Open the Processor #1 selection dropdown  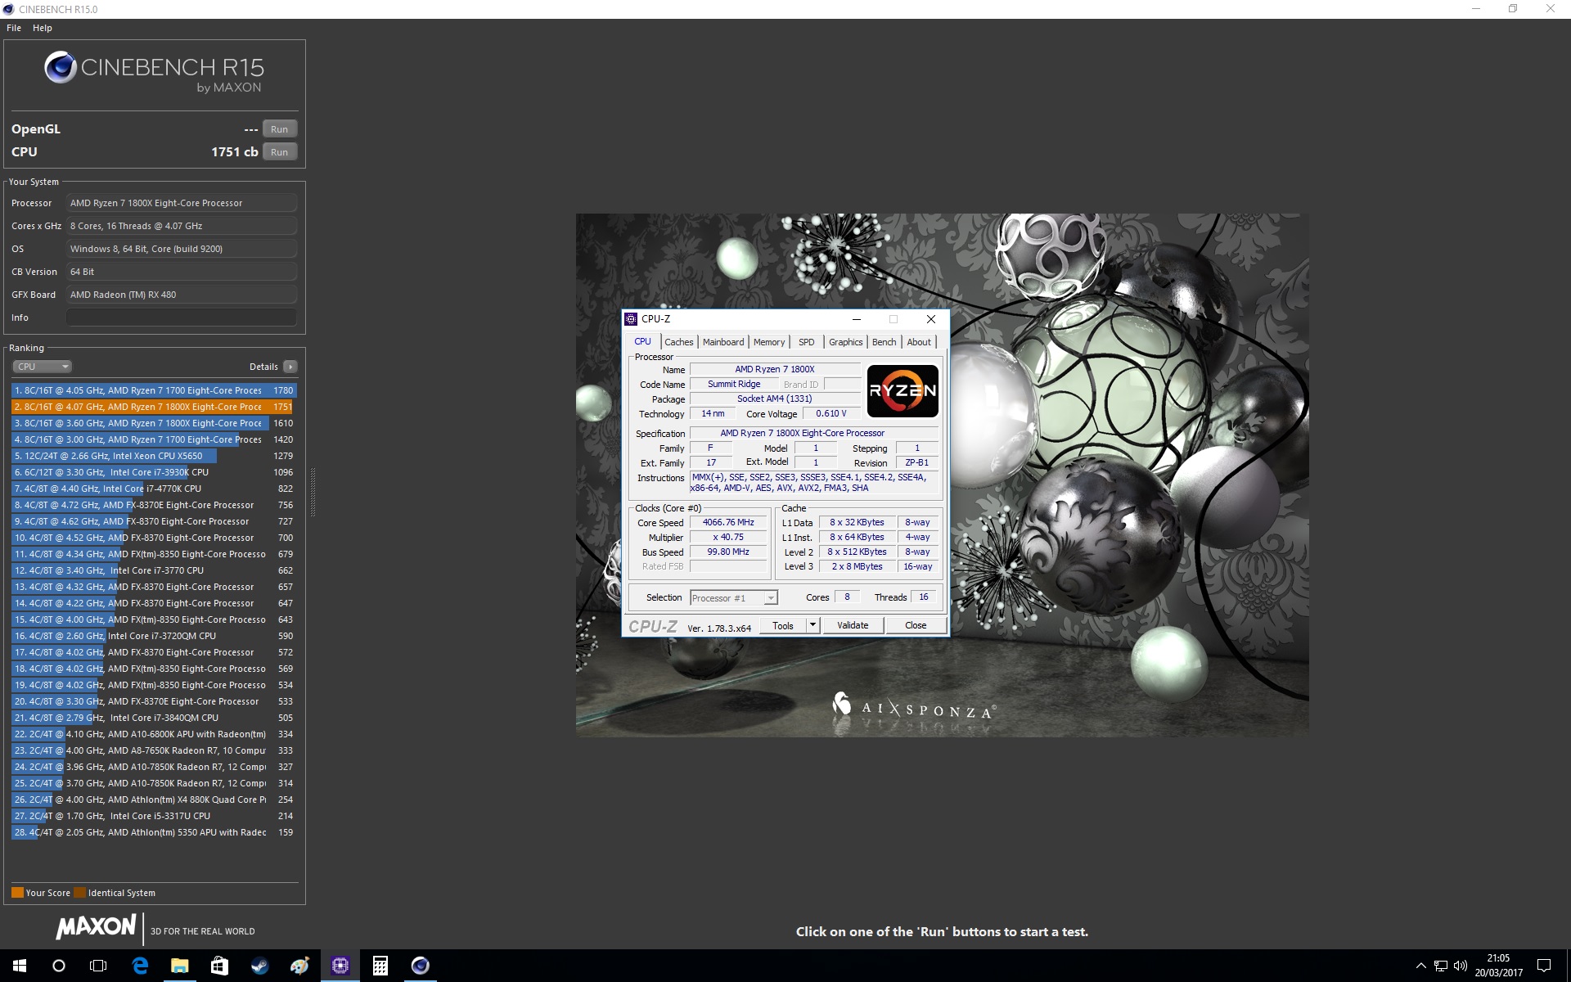pos(734,598)
